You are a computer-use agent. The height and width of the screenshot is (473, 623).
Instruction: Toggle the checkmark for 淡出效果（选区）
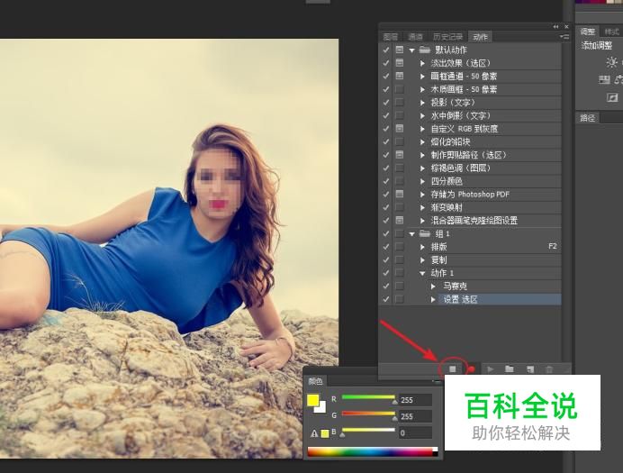point(385,63)
